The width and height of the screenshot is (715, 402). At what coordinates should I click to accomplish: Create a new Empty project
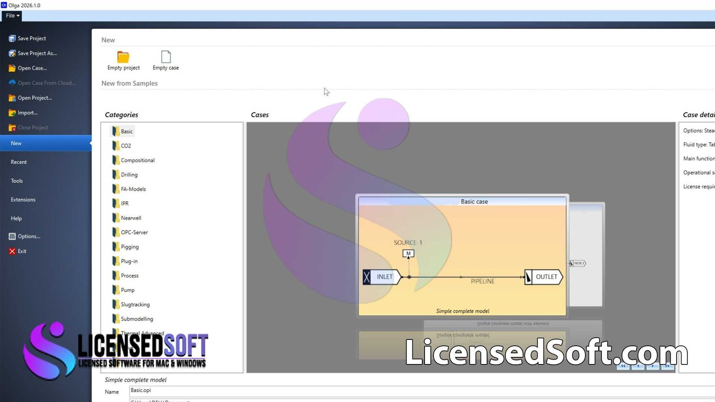click(123, 60)
